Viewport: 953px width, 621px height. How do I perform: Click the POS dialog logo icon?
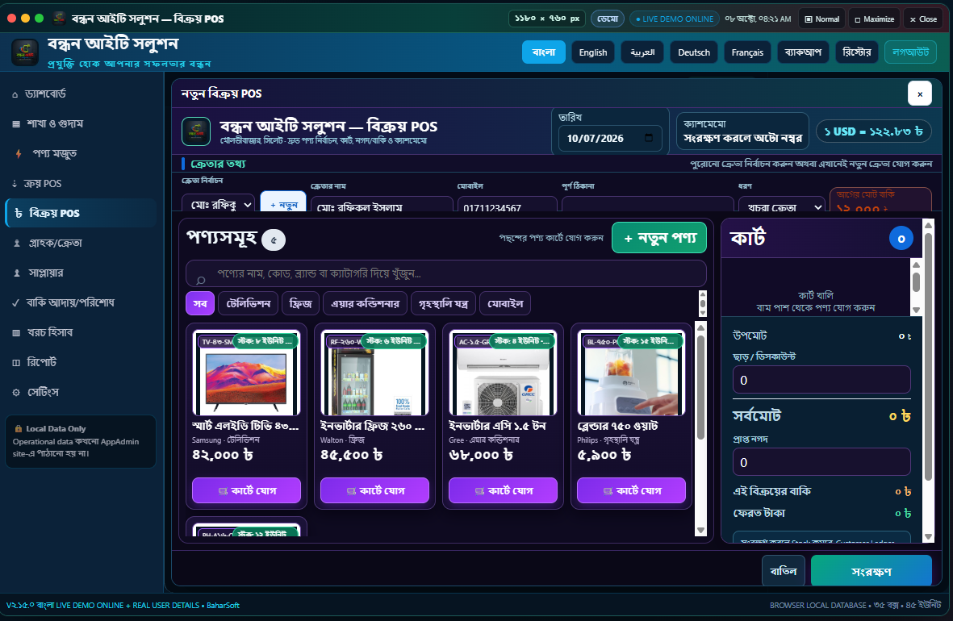tap(196, 131)
